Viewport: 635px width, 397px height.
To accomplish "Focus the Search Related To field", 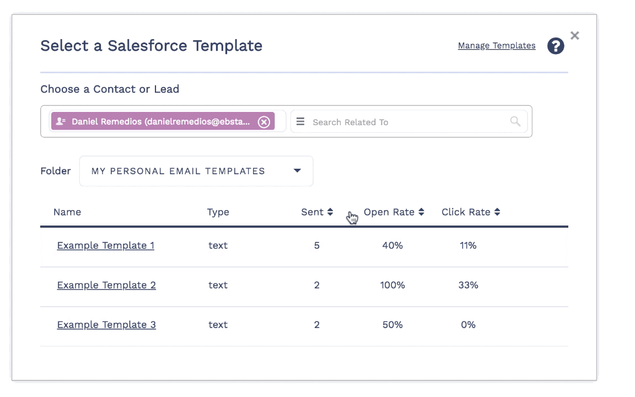I will point(408,122).
